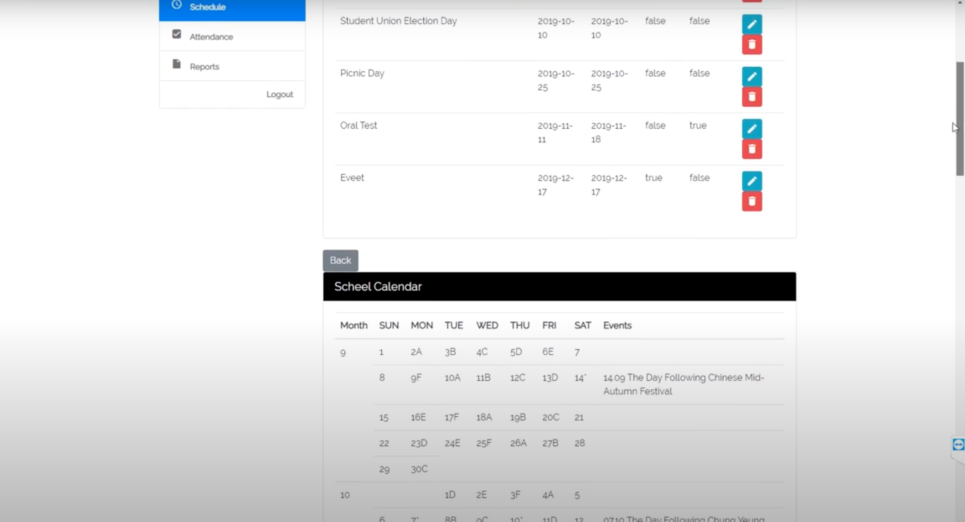Click the Logout link
The width and height of the screenshot is (965, 522).
point(279,94)
